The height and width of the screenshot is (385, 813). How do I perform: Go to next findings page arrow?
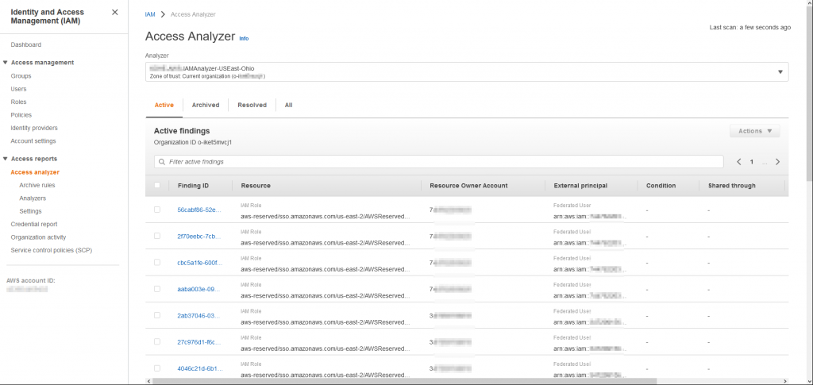point(777,162)
